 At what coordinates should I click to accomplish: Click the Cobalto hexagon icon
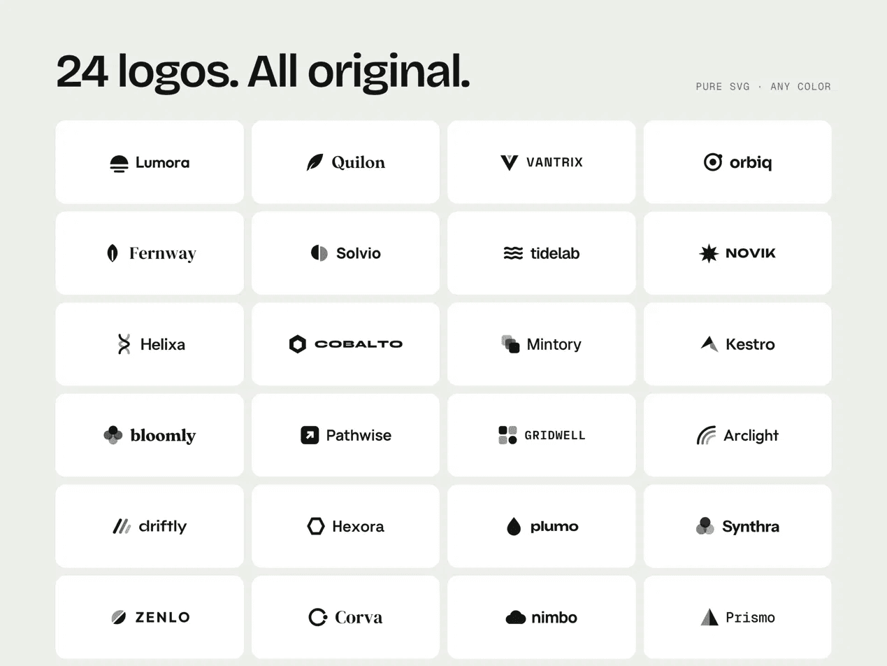[x=298, y=344]
